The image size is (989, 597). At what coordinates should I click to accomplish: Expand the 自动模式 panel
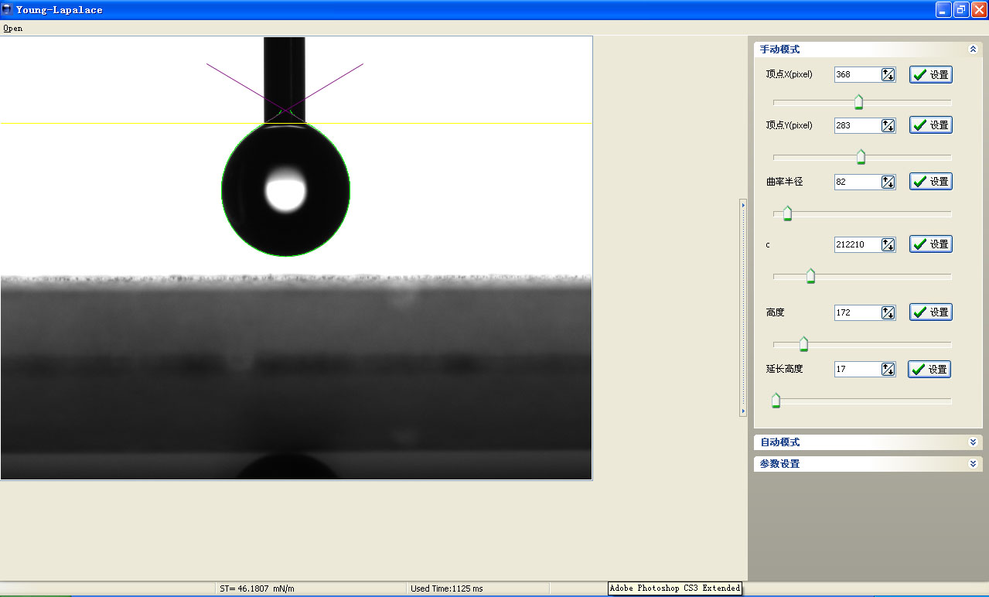pyautogui.click(x=972, y=442)
